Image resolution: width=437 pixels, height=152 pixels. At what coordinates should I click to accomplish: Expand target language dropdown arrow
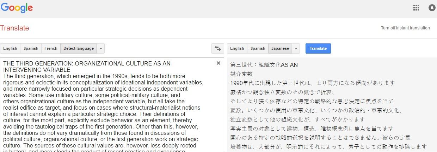click(x=296, y=48)
